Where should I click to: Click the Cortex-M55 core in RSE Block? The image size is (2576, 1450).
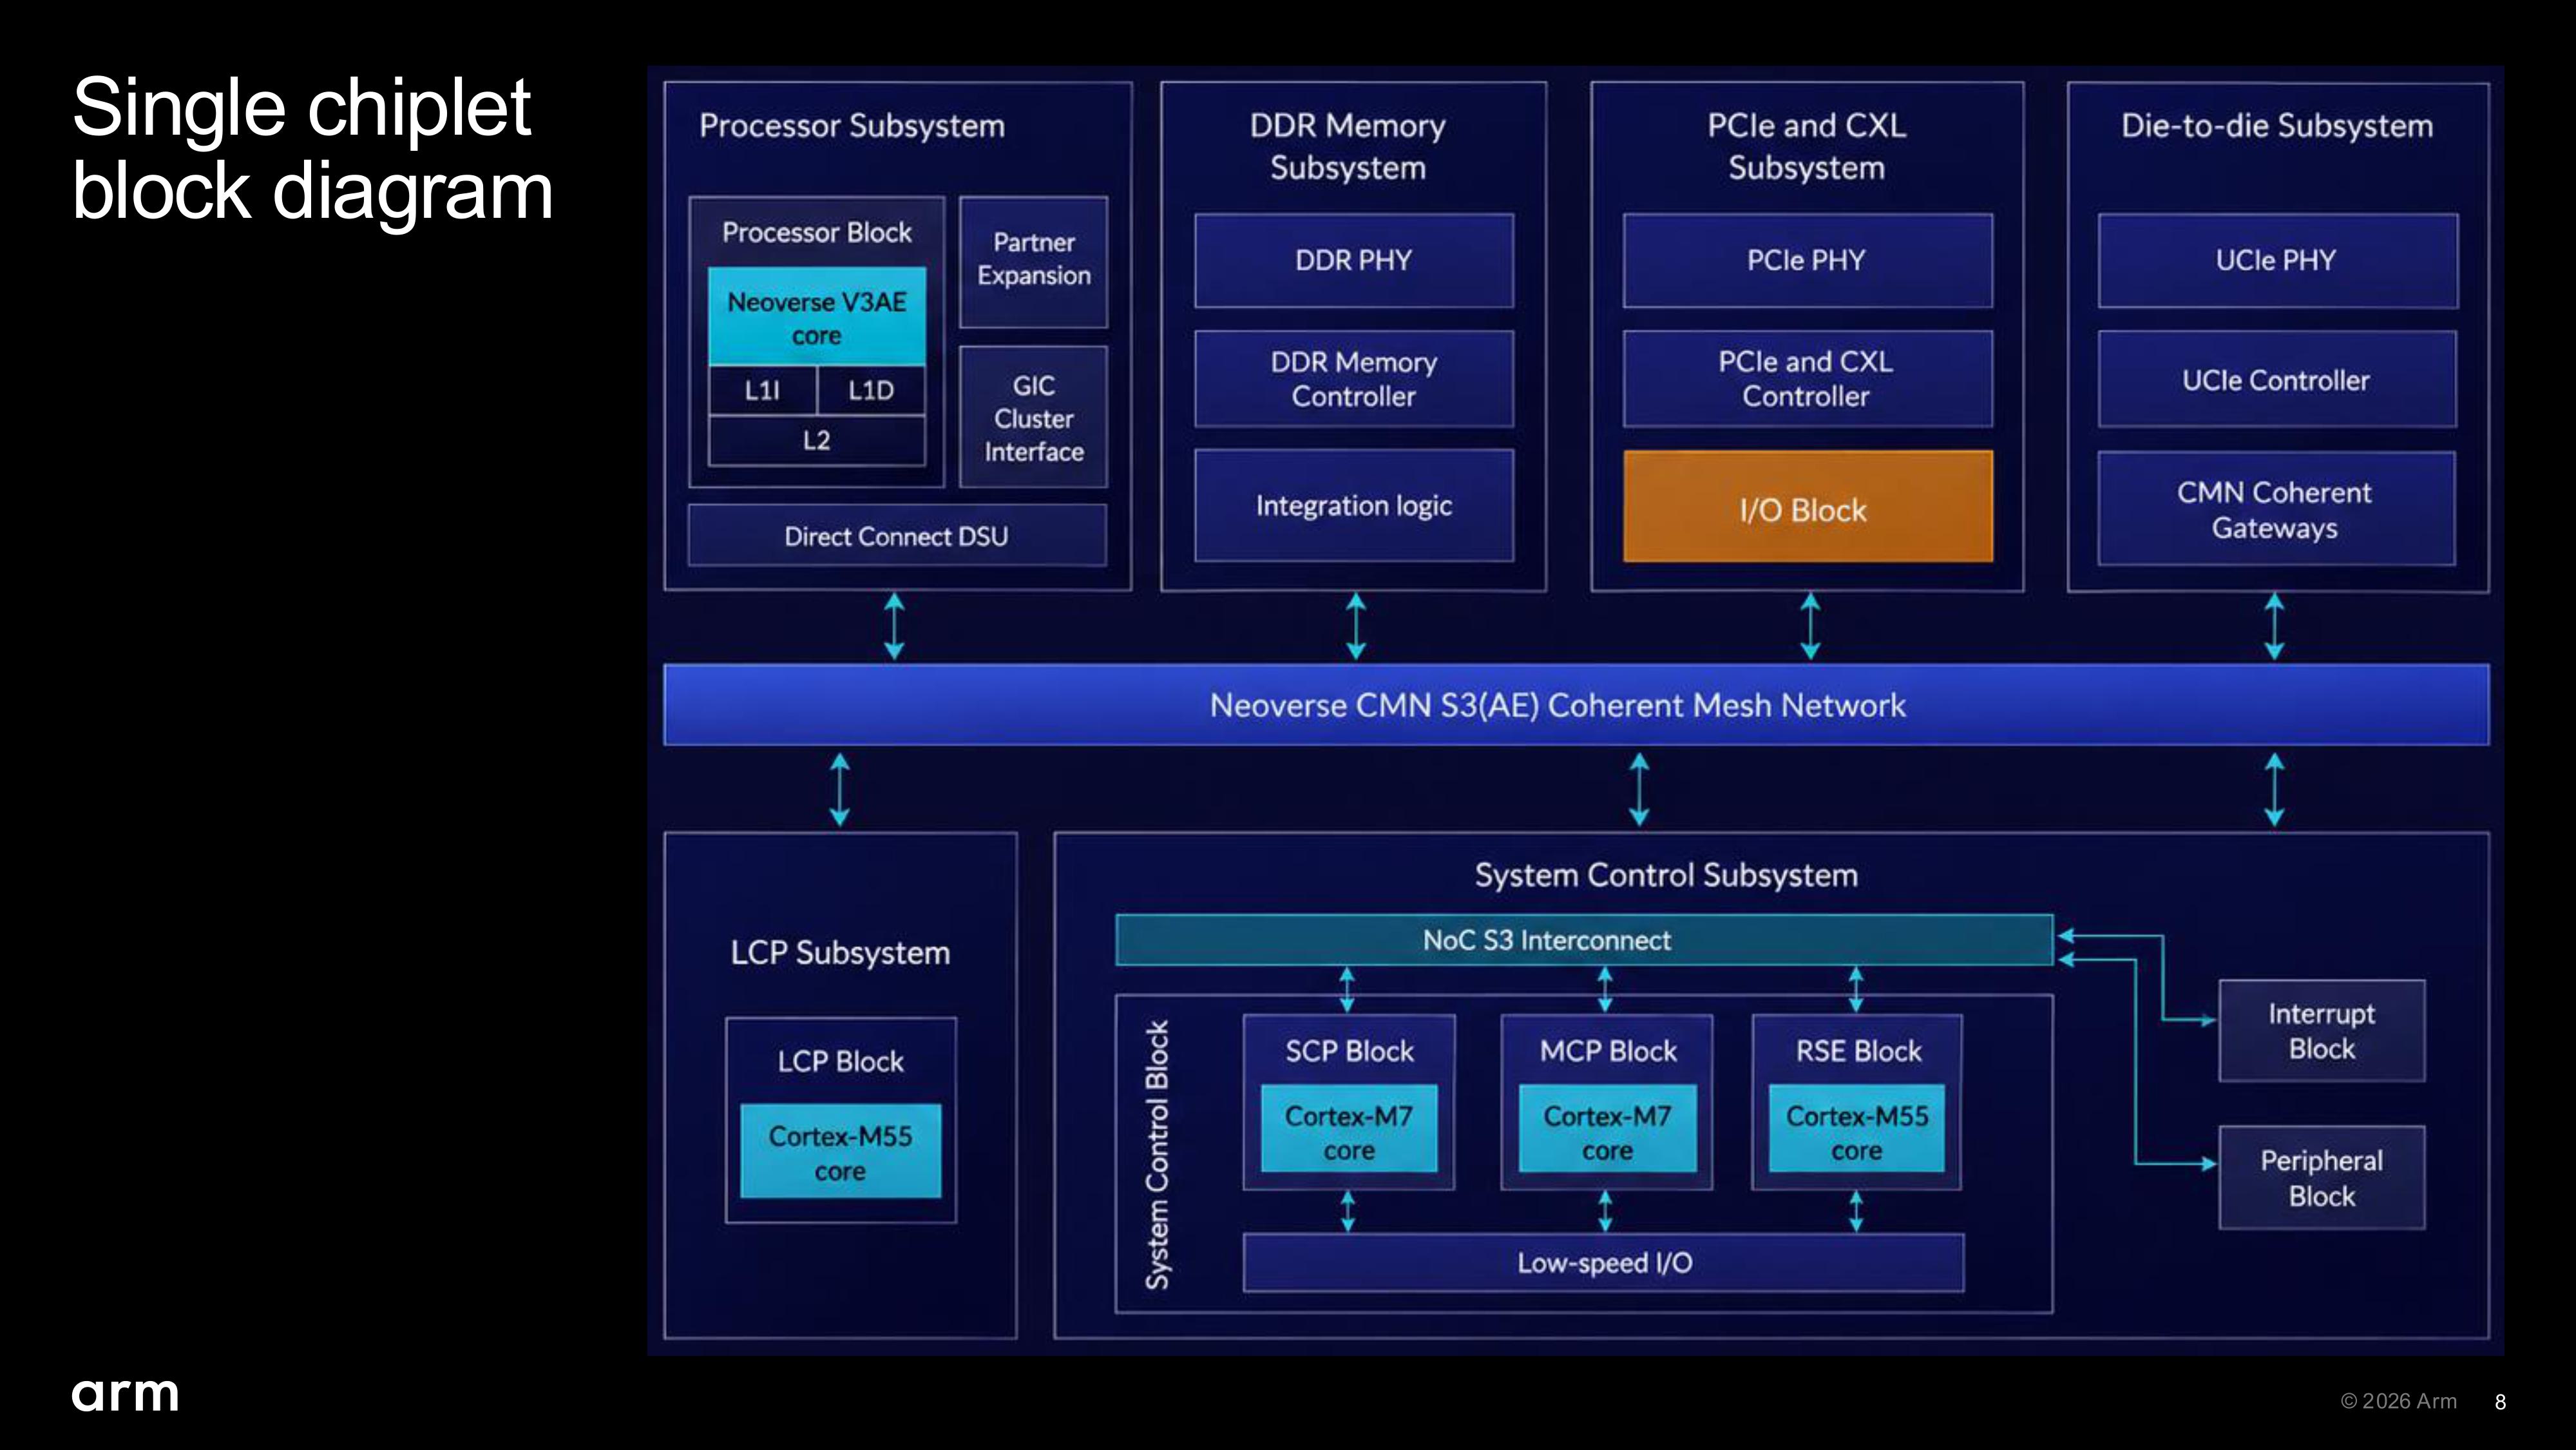(1857, 1129)
